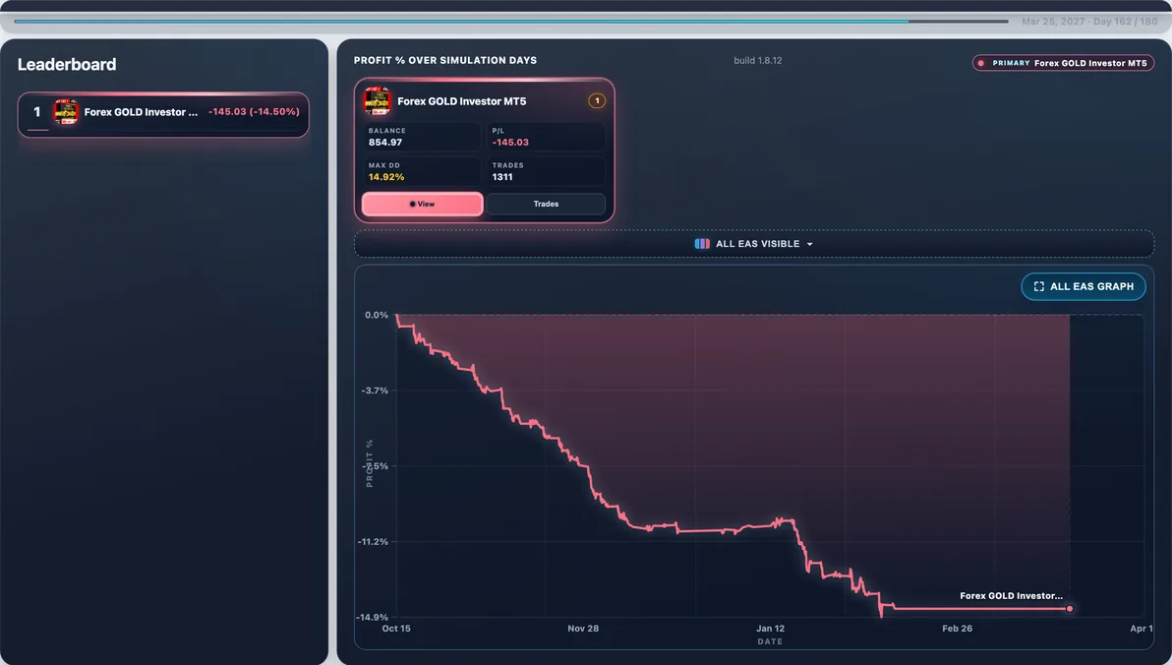This screenshot has height=665, width=1172.
Task: Click the Profit % Over Simulation Days title
Action: pos(445,61)
